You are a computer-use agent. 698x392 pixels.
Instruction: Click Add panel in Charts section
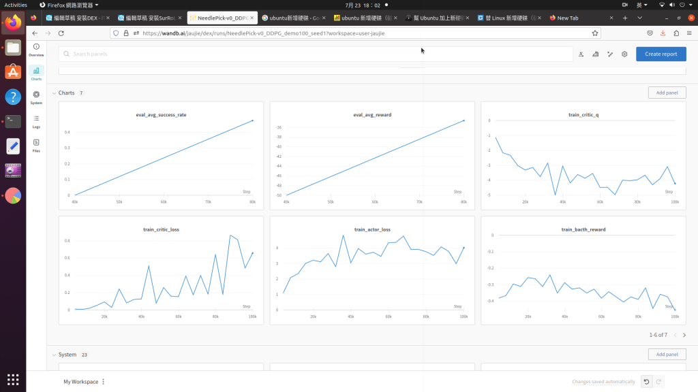click(x=667, y=93)
